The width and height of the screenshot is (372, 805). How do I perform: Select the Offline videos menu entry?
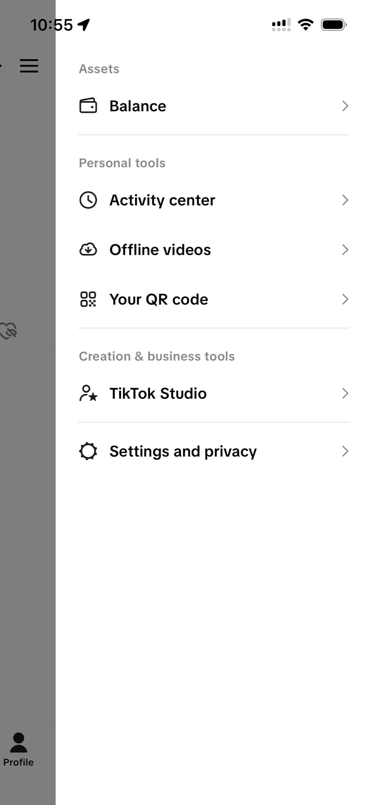coord(160,250)
